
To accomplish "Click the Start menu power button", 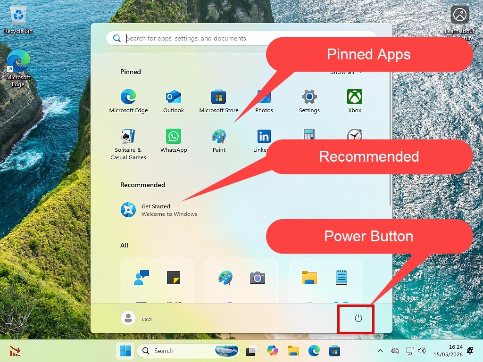I will 358,318.
